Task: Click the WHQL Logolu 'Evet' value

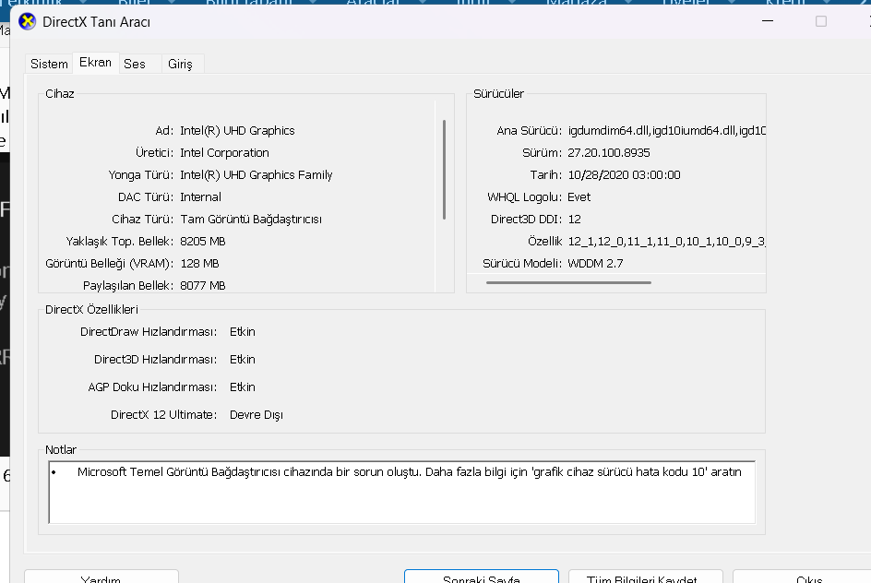Action: click(579, 197)
